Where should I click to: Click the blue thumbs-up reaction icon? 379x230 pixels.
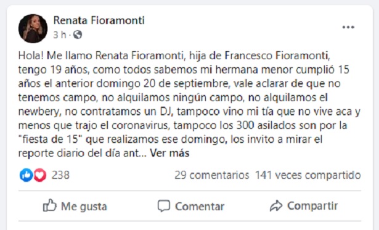[x=26, y=175]
